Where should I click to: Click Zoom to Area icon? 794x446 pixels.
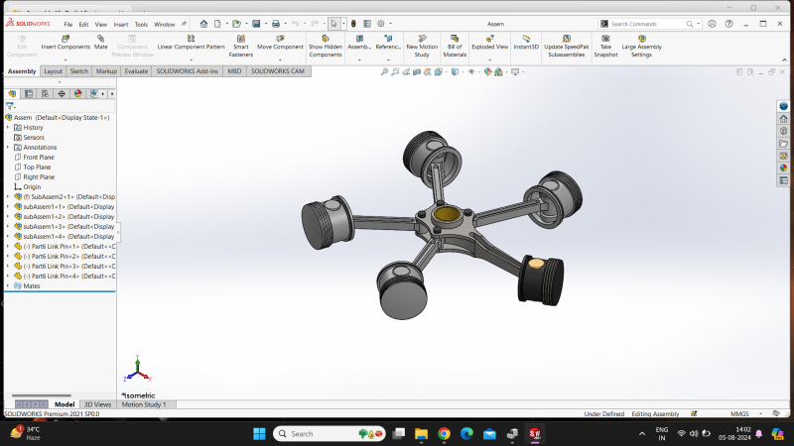coord(395,71)
